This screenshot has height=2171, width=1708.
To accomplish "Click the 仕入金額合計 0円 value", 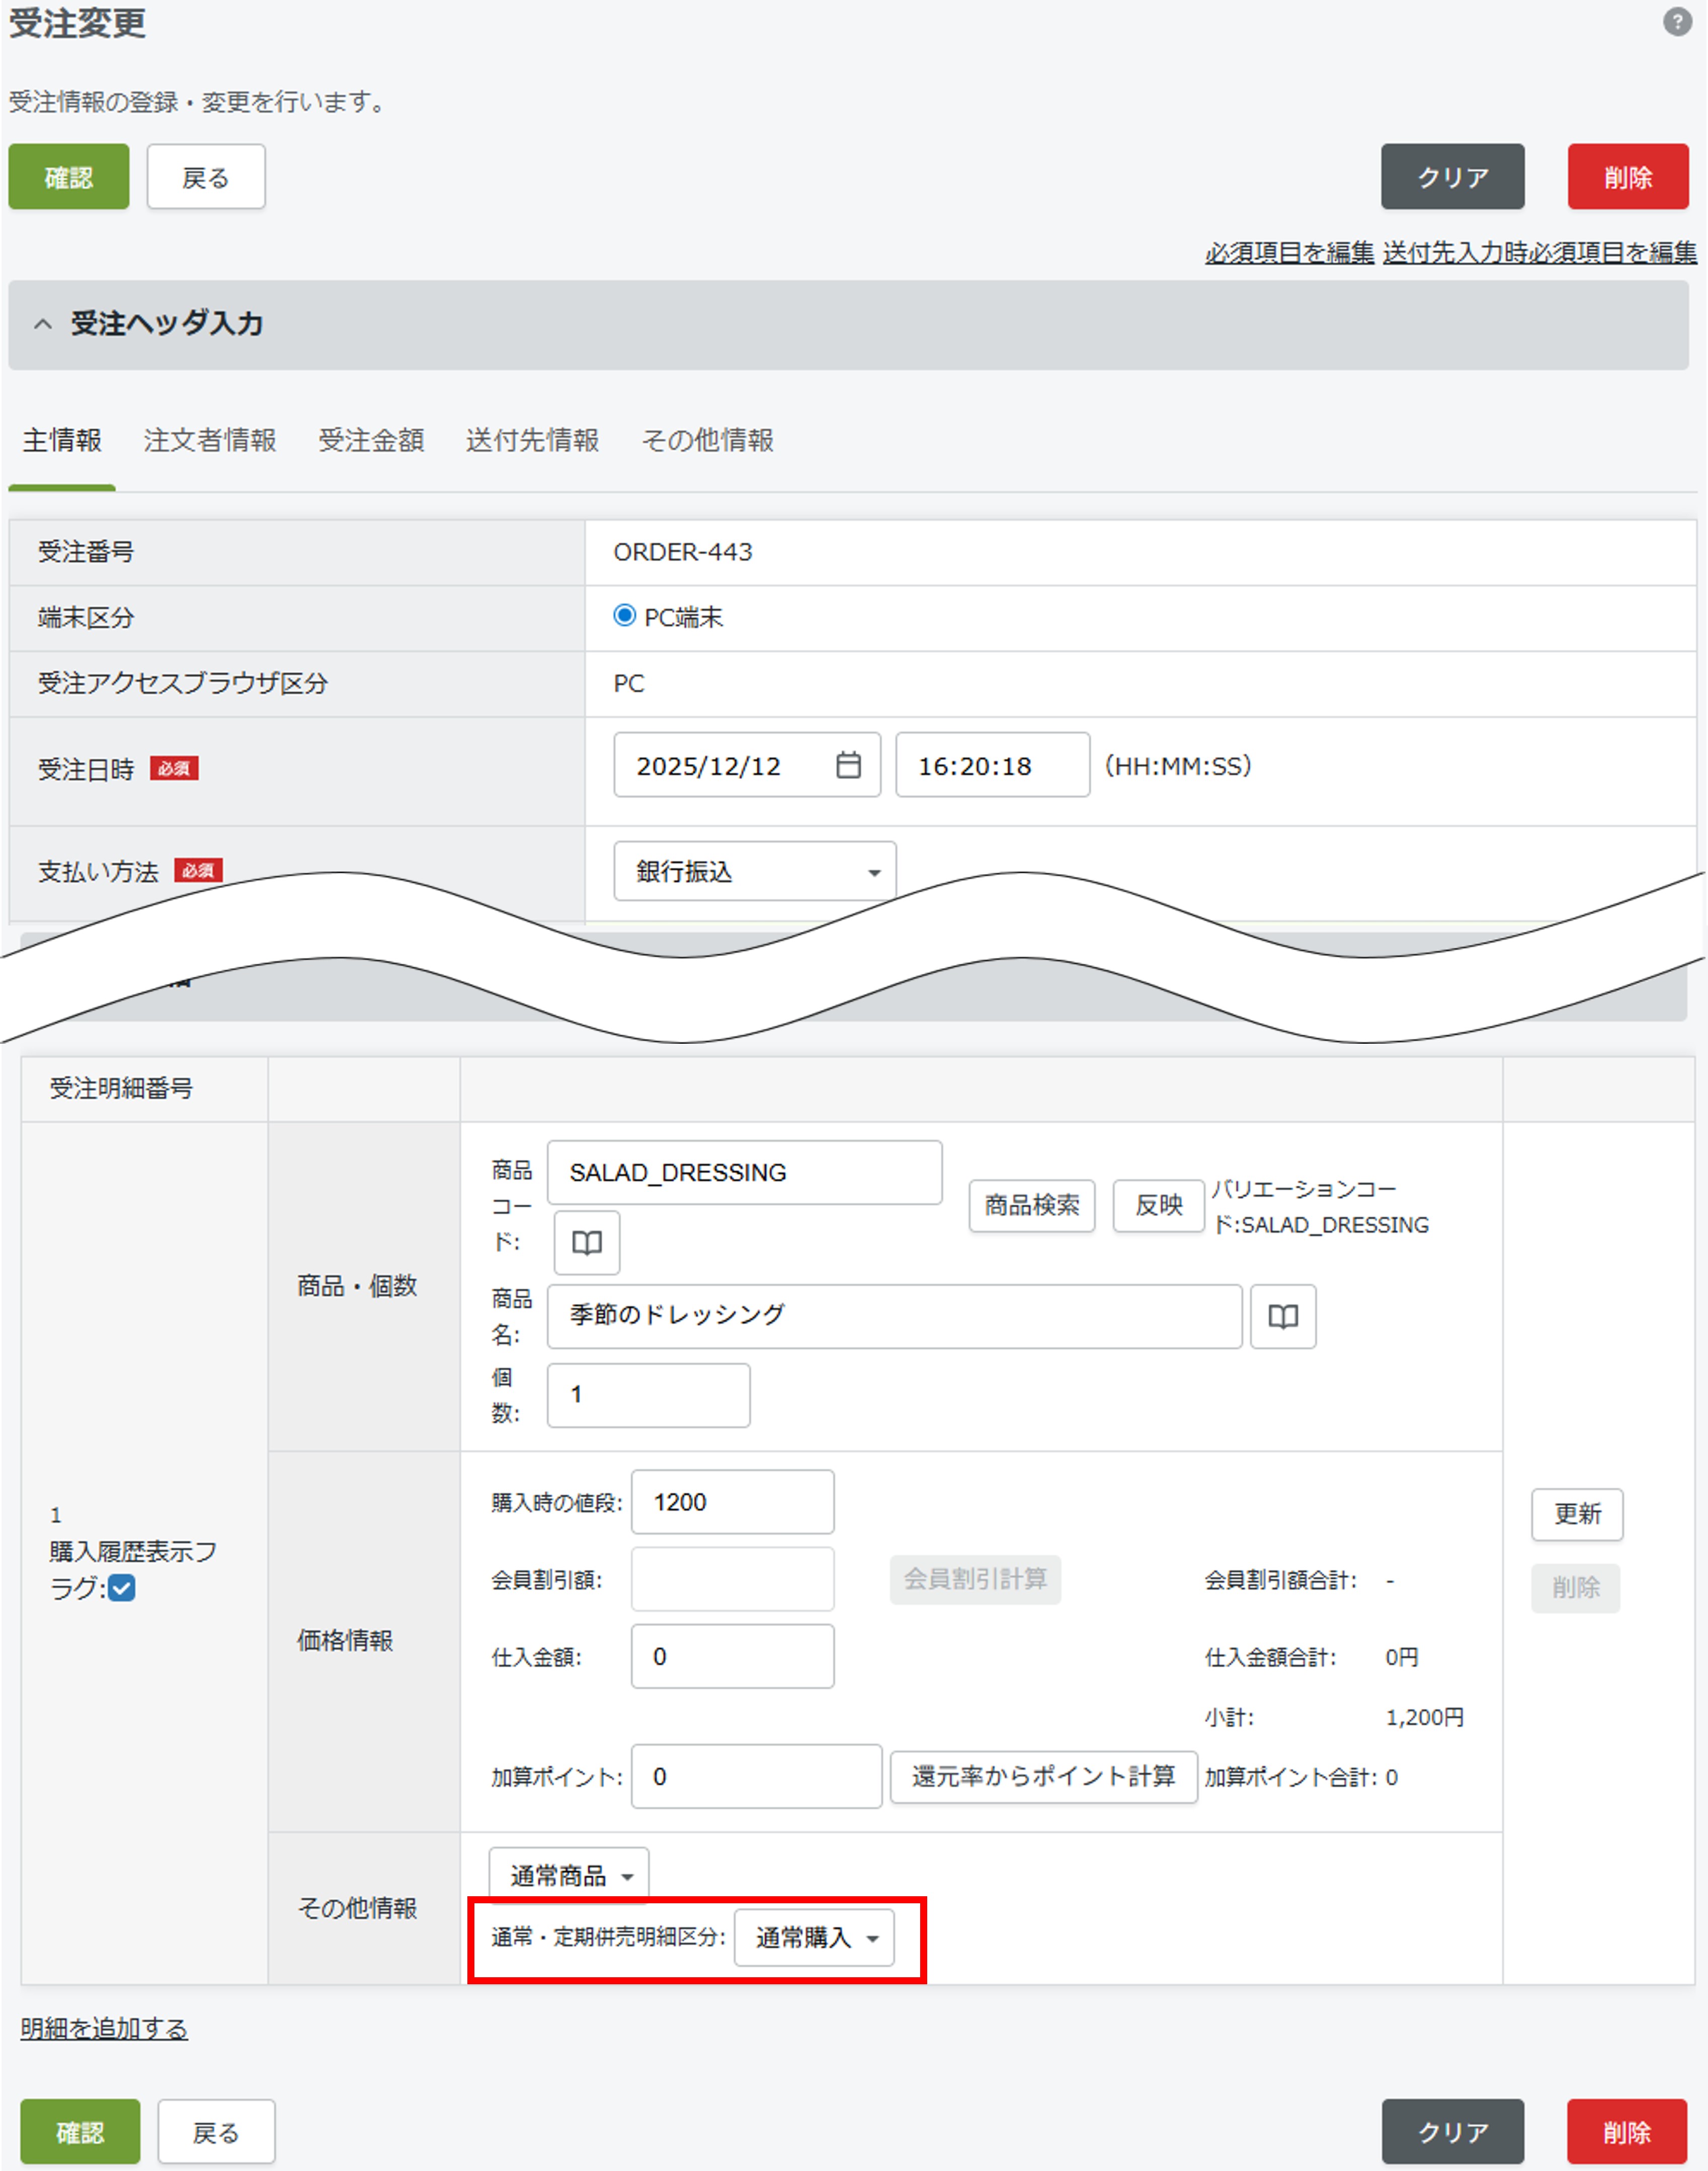I will [x=1401, y=1658].
